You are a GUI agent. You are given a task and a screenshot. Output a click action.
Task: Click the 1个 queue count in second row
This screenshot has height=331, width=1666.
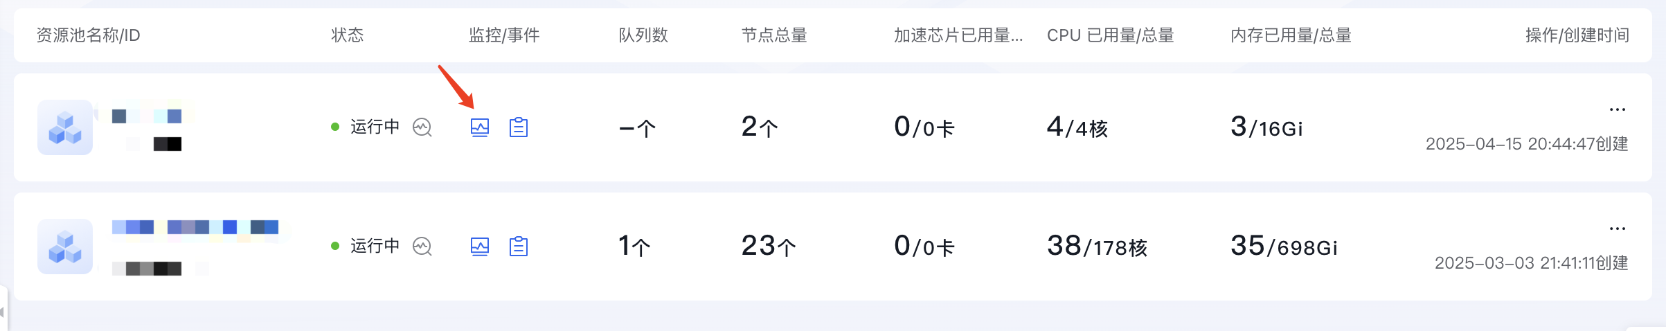coord(634,247)
